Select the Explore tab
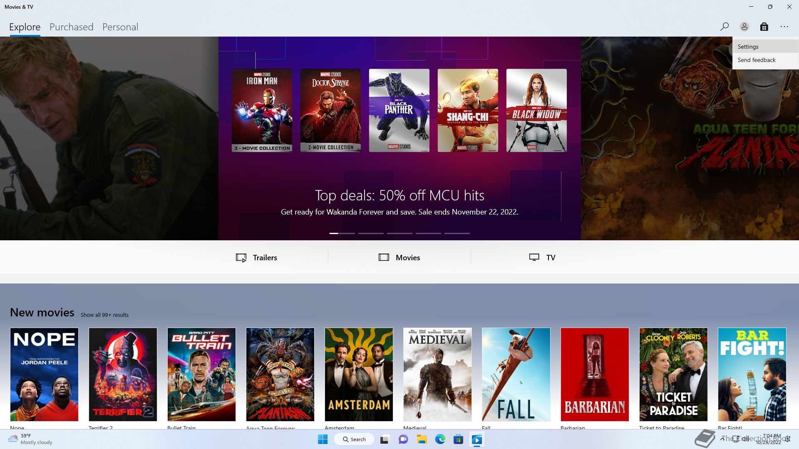The height and width of the screenshot is (449, 799). [x=25, y=27]
